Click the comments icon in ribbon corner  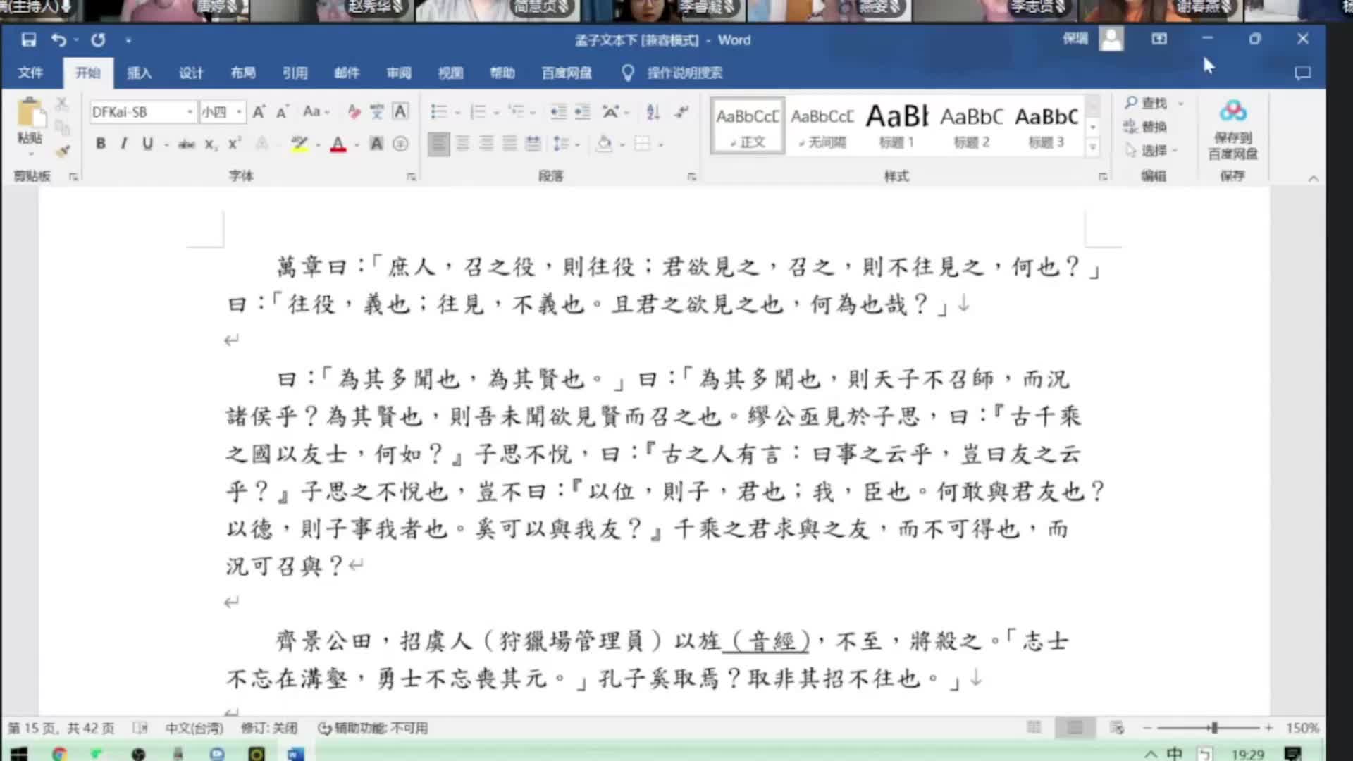(1302, 73)
